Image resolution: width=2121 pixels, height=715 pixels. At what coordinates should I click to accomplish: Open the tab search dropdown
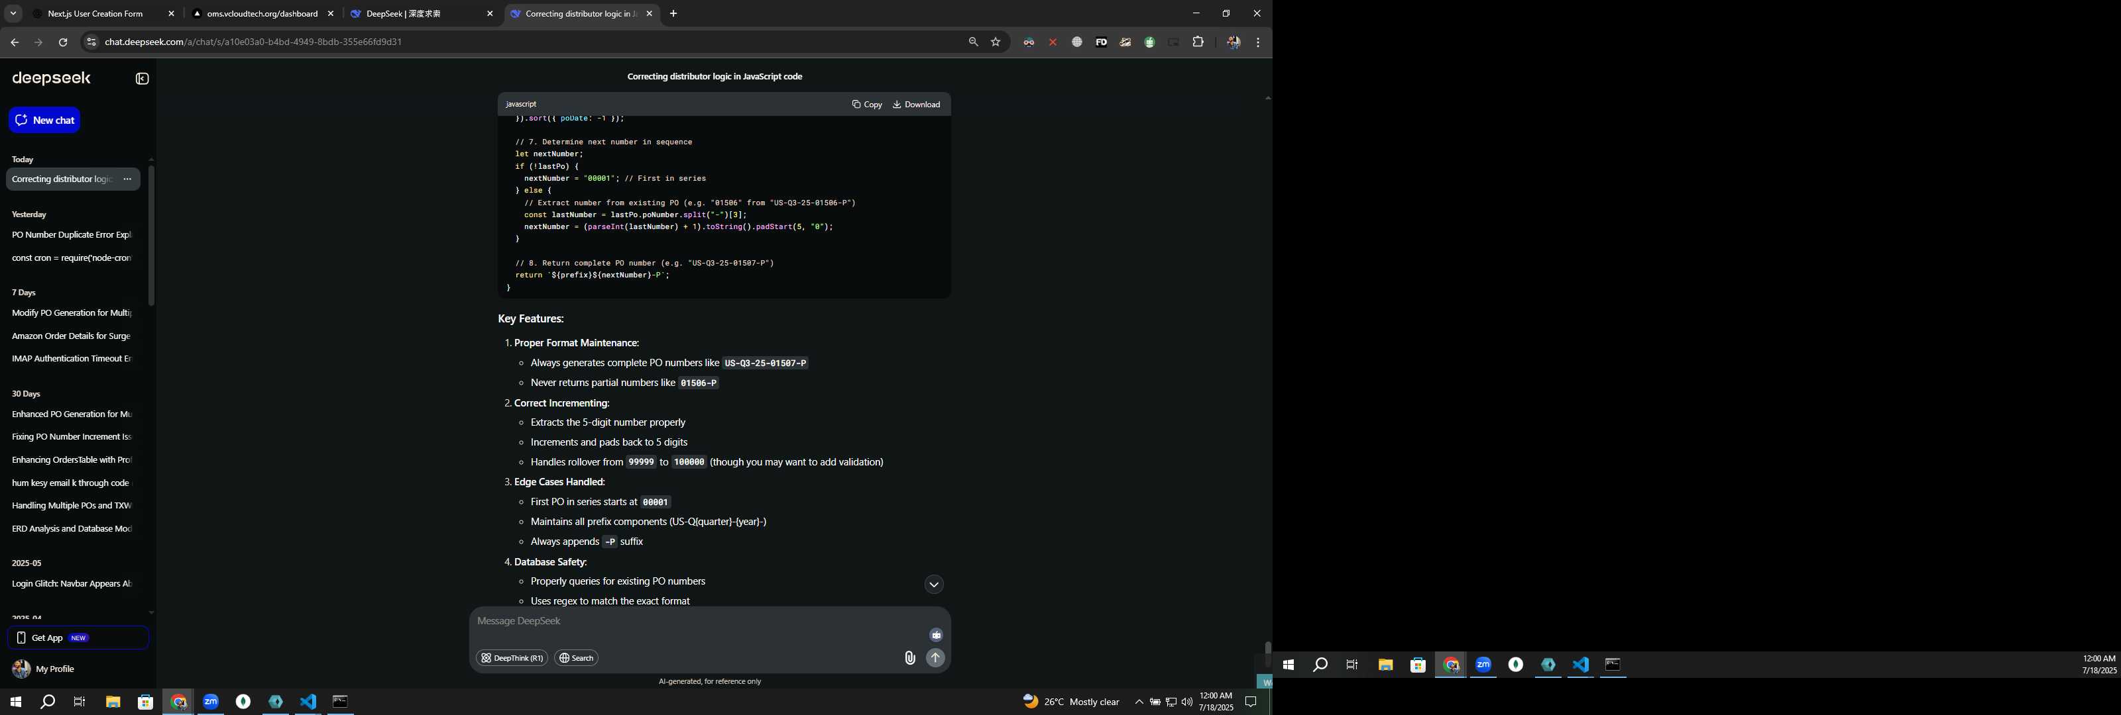13,14
